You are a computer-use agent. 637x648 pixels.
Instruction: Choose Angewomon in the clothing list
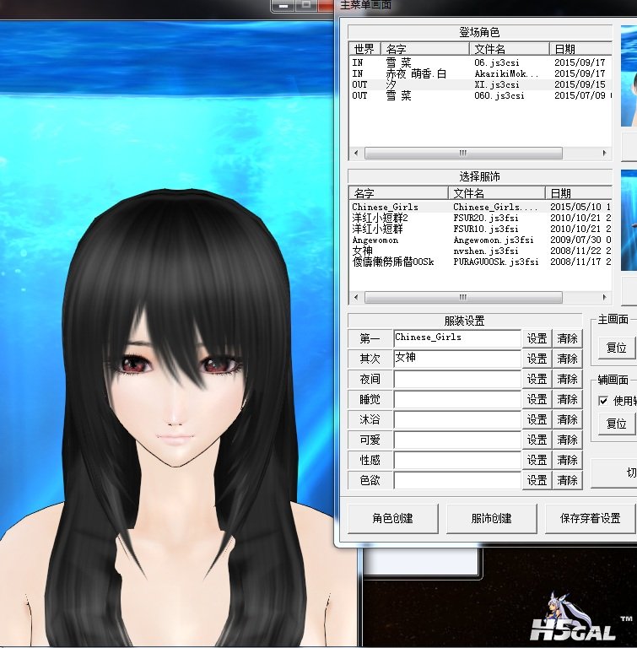pyautogui.click(x=375, y=240)
